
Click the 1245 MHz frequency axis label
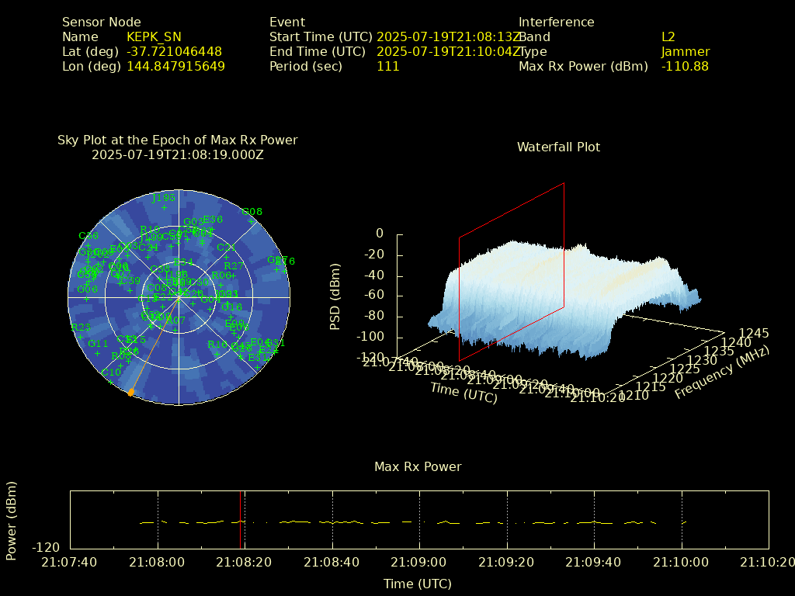coord(754,333)
